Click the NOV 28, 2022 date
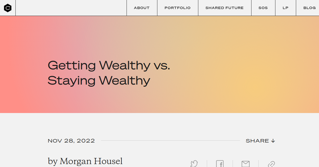Screen dimensions: 319x167 71,141
